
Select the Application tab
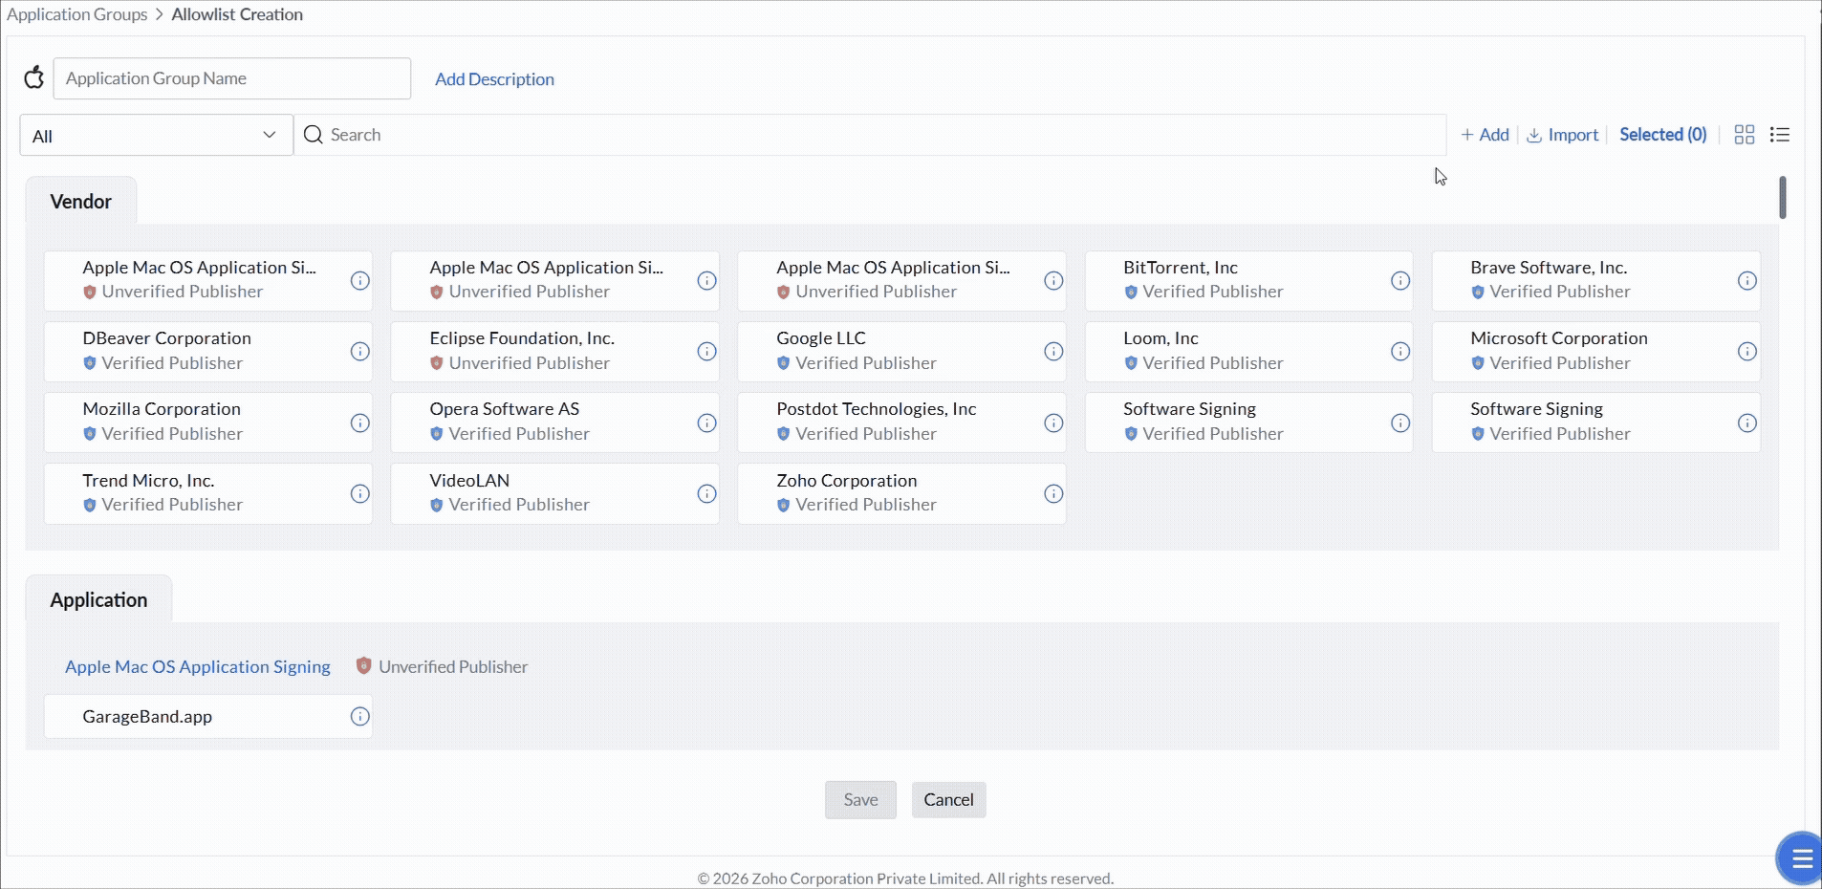coord(98,599)
